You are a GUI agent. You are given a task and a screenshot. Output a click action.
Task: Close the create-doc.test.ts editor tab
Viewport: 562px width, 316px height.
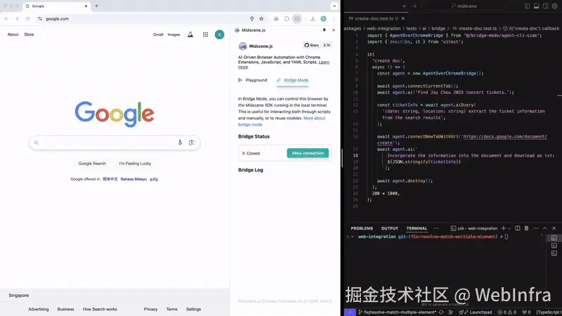click(x=403, y=18)
